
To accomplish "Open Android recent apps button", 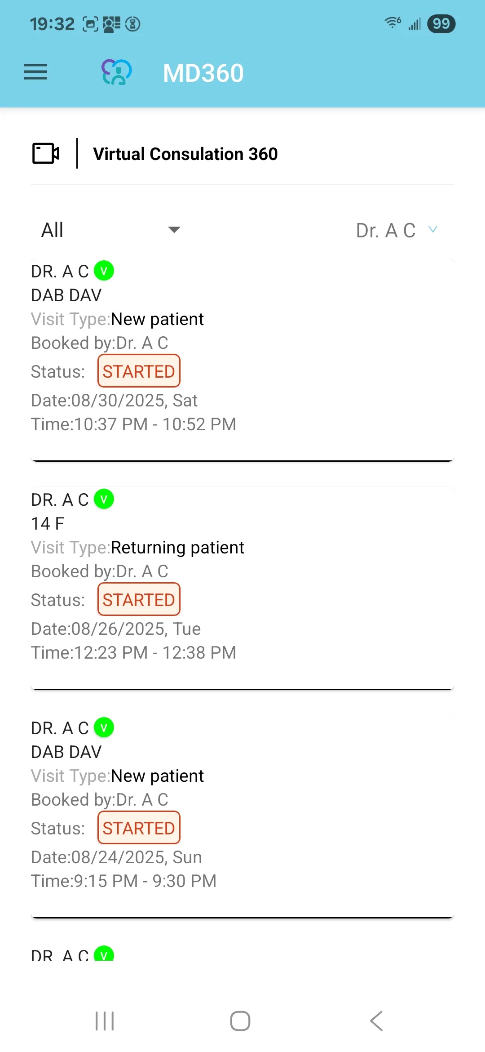I will coord(105,1021).
